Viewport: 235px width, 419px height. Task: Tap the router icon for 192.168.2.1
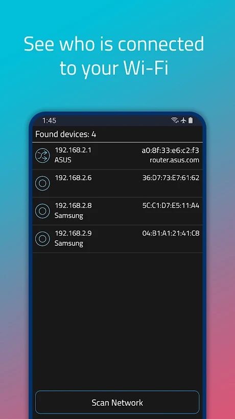(x=42, y=156)
